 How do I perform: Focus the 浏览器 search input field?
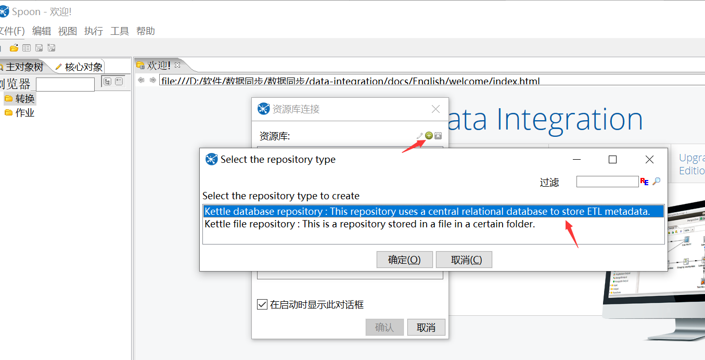(x=65, y=84)
